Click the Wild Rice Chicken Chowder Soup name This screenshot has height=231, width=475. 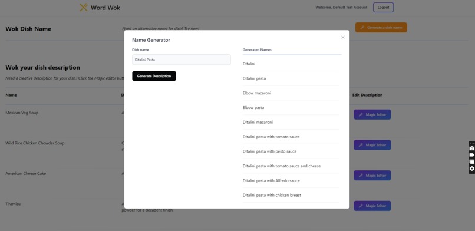click(x=35, y=143)
